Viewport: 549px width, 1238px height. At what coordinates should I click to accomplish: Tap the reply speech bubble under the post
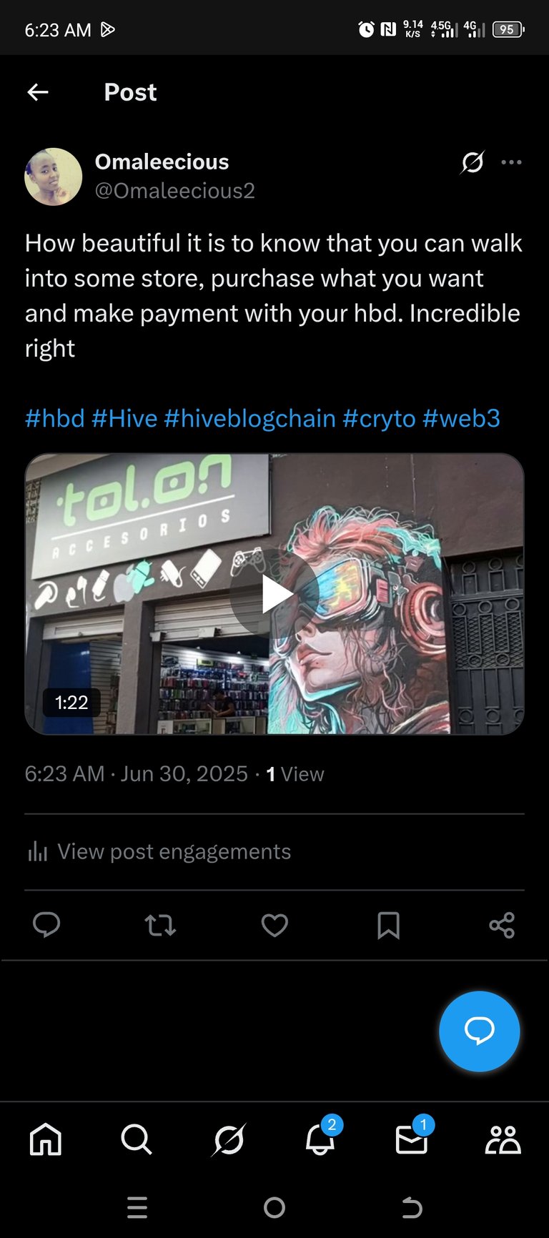(46, 925)
